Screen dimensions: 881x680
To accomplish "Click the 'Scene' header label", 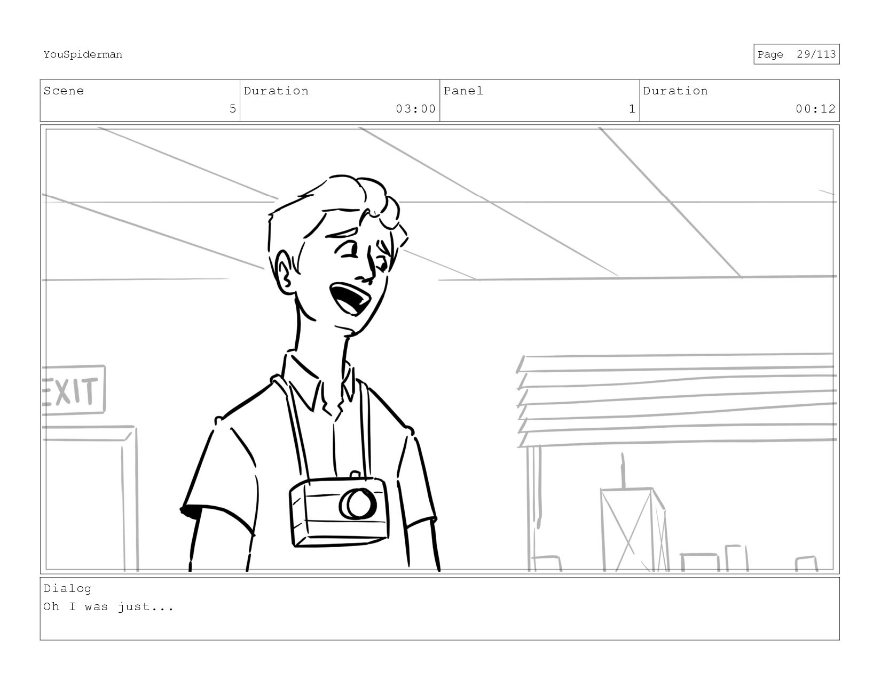I will [64, 91].
